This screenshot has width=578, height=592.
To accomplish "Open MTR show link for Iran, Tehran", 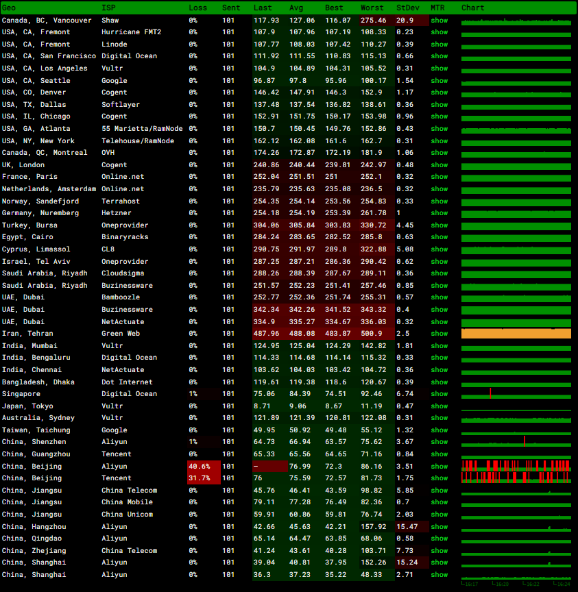I will point(439,334).
